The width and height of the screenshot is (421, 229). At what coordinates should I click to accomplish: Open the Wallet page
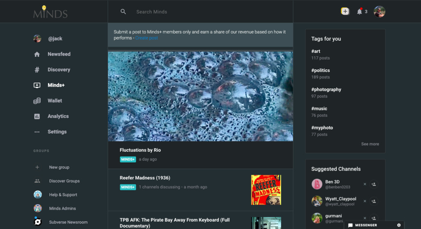pos(55,100)
